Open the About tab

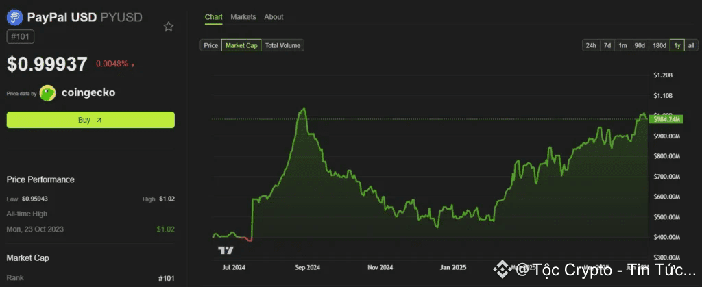[274, 17]
